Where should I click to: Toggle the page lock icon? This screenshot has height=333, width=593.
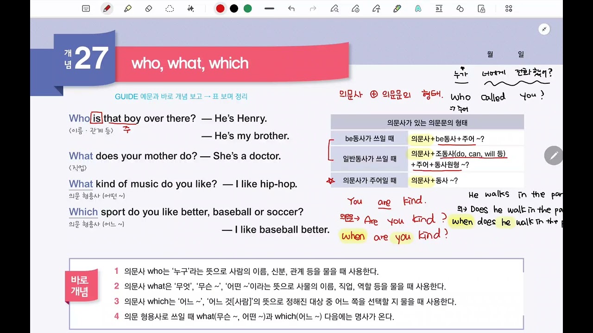click(481, 8)
